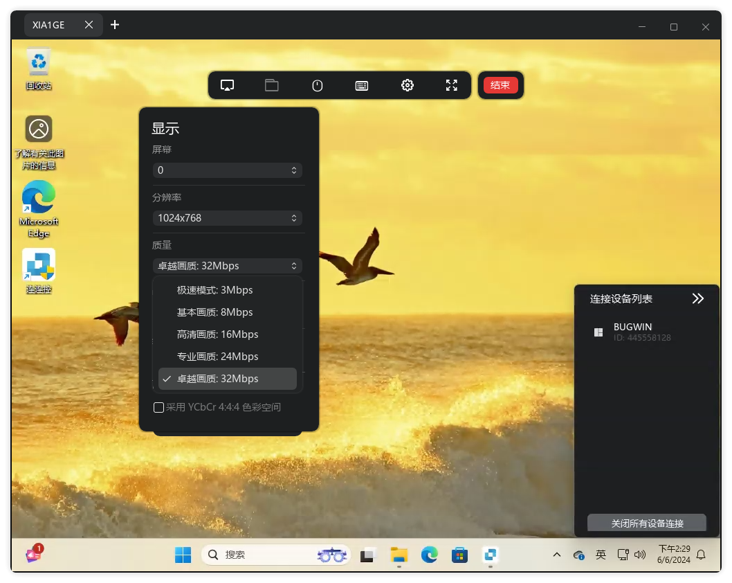This screenshot has height=583, width=732.
Task: Open the display settings toolbar icon
Action: coord(227,85)
